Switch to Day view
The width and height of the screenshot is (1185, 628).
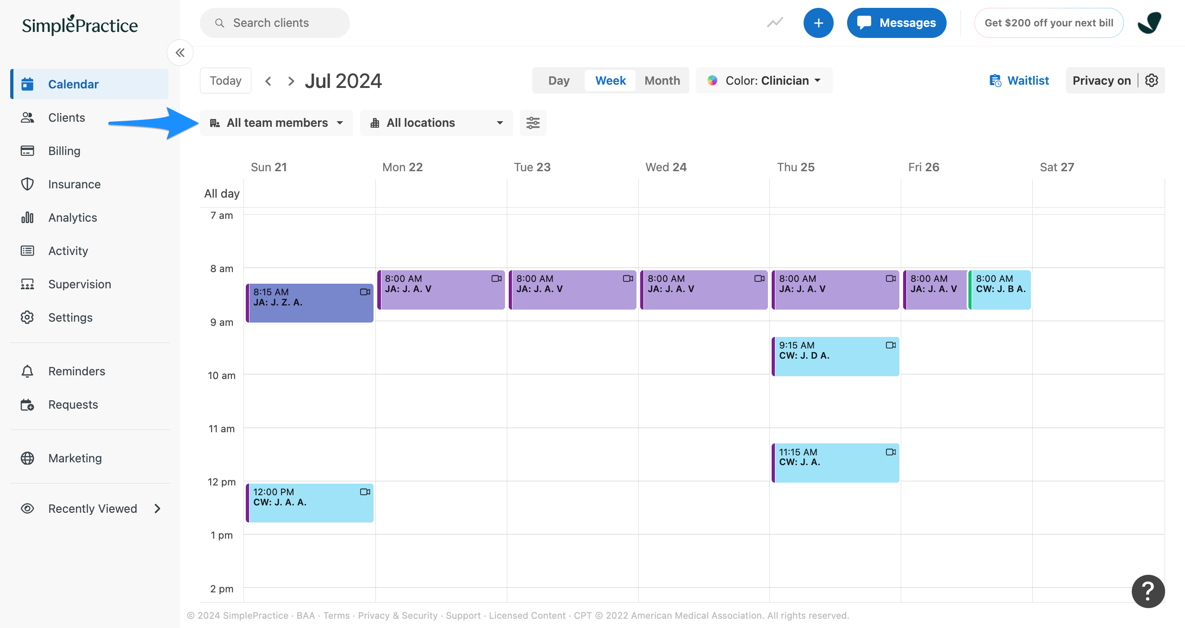coord(559,81)
